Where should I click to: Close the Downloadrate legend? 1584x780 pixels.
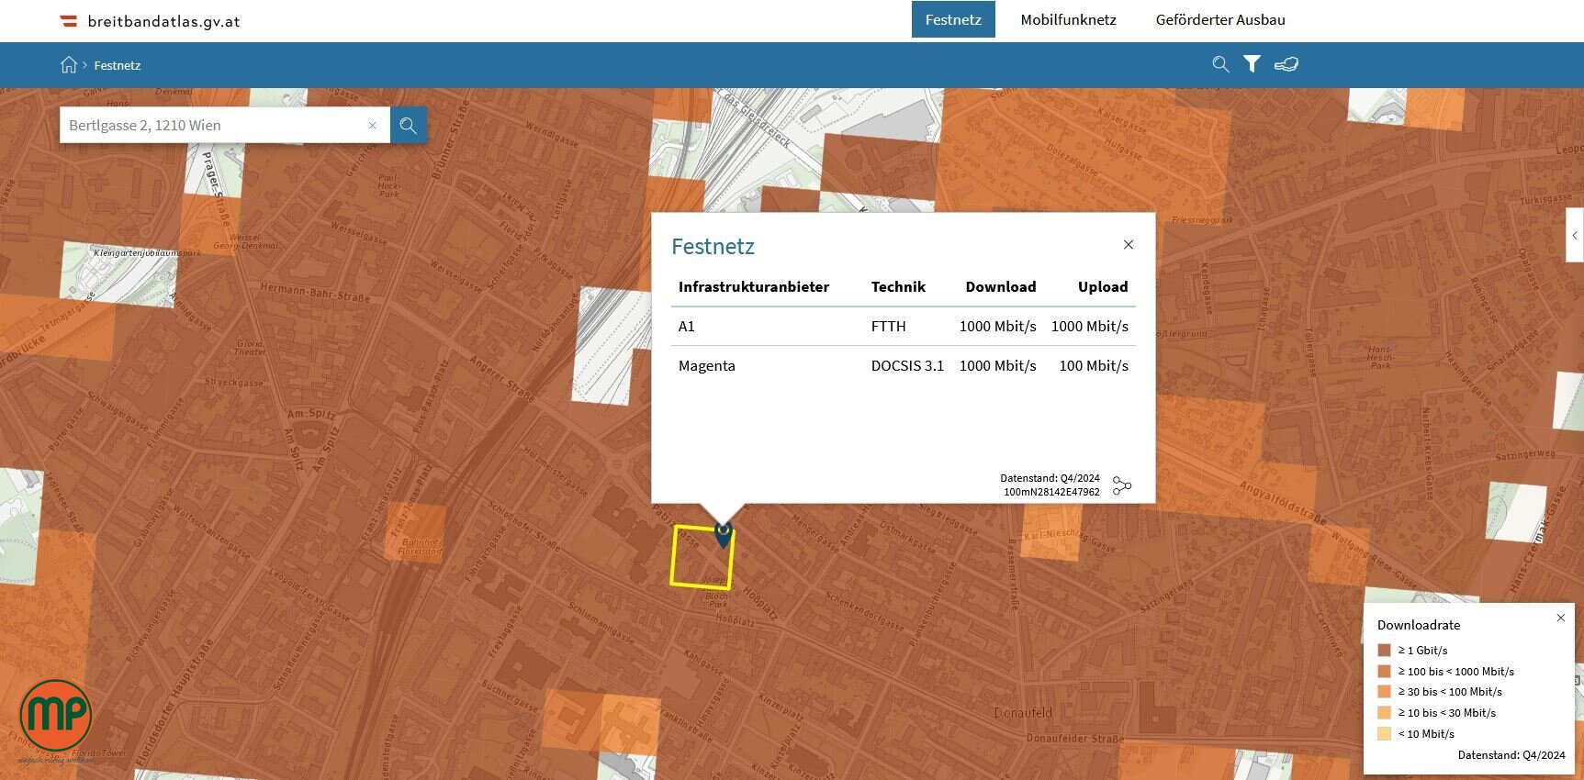[1560, 618]
